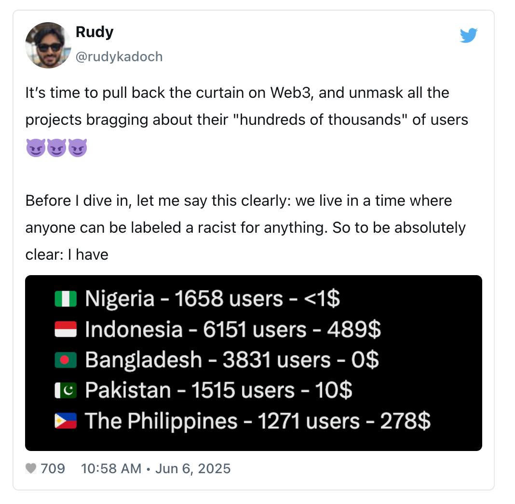Click the 10:58 AM timestamp
This screenshot has width=515, height=504.
point(111,468)
